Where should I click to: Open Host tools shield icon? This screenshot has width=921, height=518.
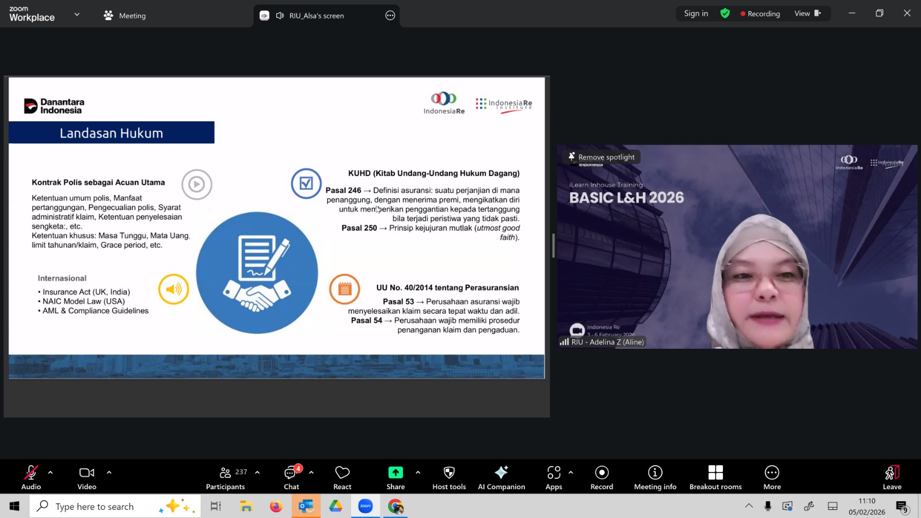tap(449, 477)
